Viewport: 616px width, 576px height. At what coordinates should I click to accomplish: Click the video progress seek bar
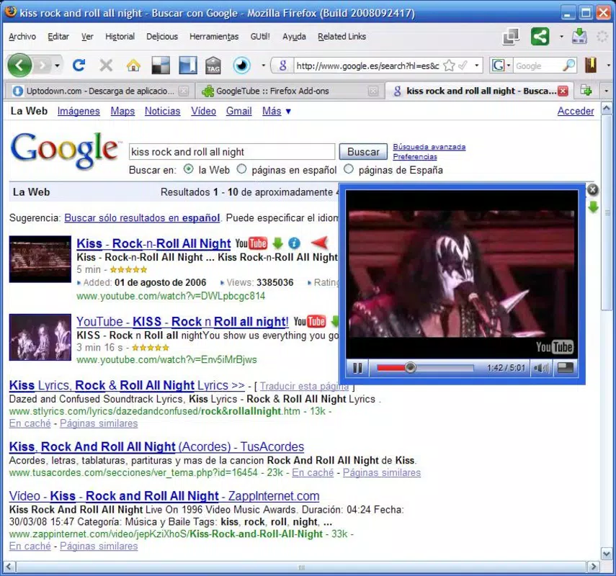coord(425,368)
